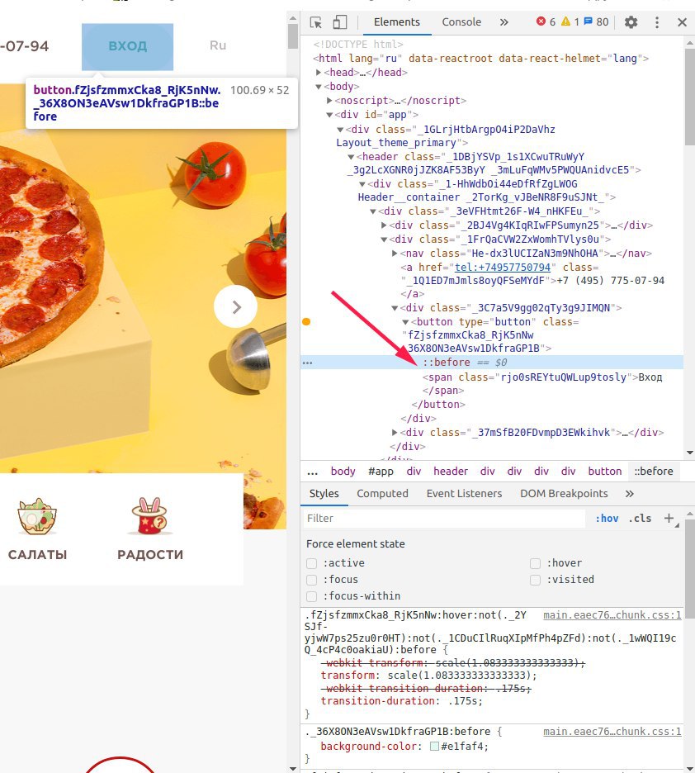Open the tel:+74957750794 link
Image resolution: width=695 pixels, height=773 pixels.
[x=503, y=268]
